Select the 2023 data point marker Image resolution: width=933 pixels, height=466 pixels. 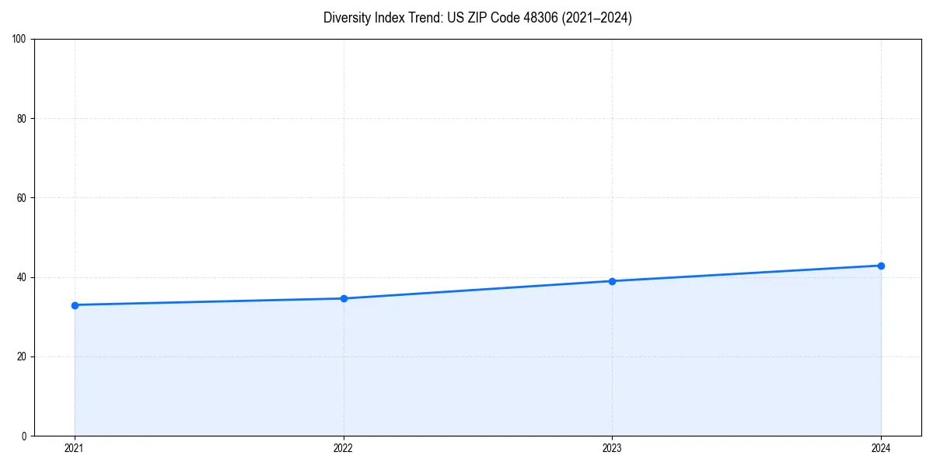click(612, 280)
